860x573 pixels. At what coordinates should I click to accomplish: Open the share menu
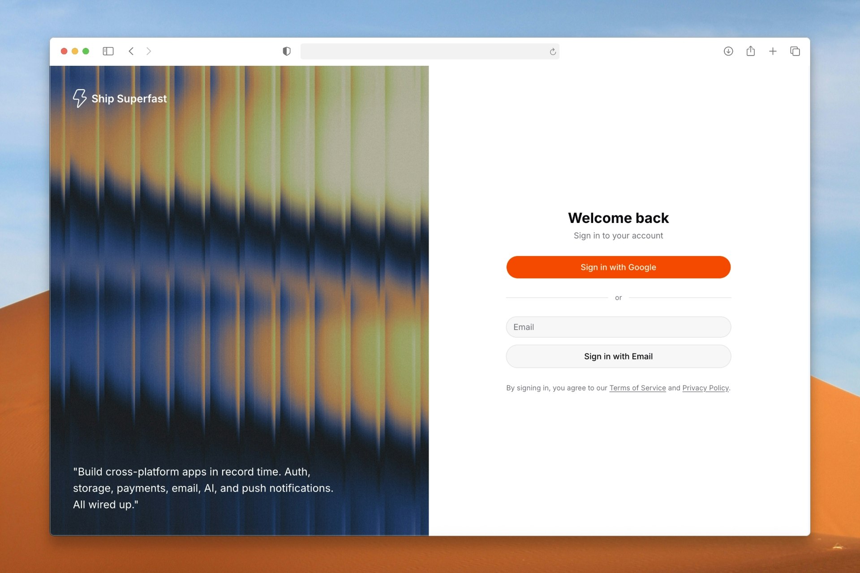coord(751,51)
